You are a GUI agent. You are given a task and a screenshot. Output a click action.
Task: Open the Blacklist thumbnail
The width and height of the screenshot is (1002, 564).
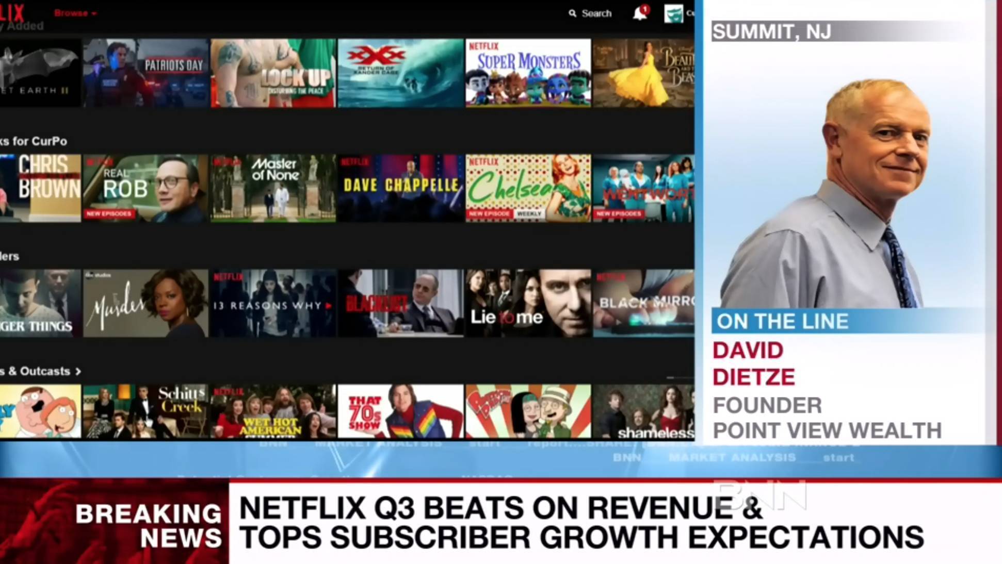tap(400, 303)
